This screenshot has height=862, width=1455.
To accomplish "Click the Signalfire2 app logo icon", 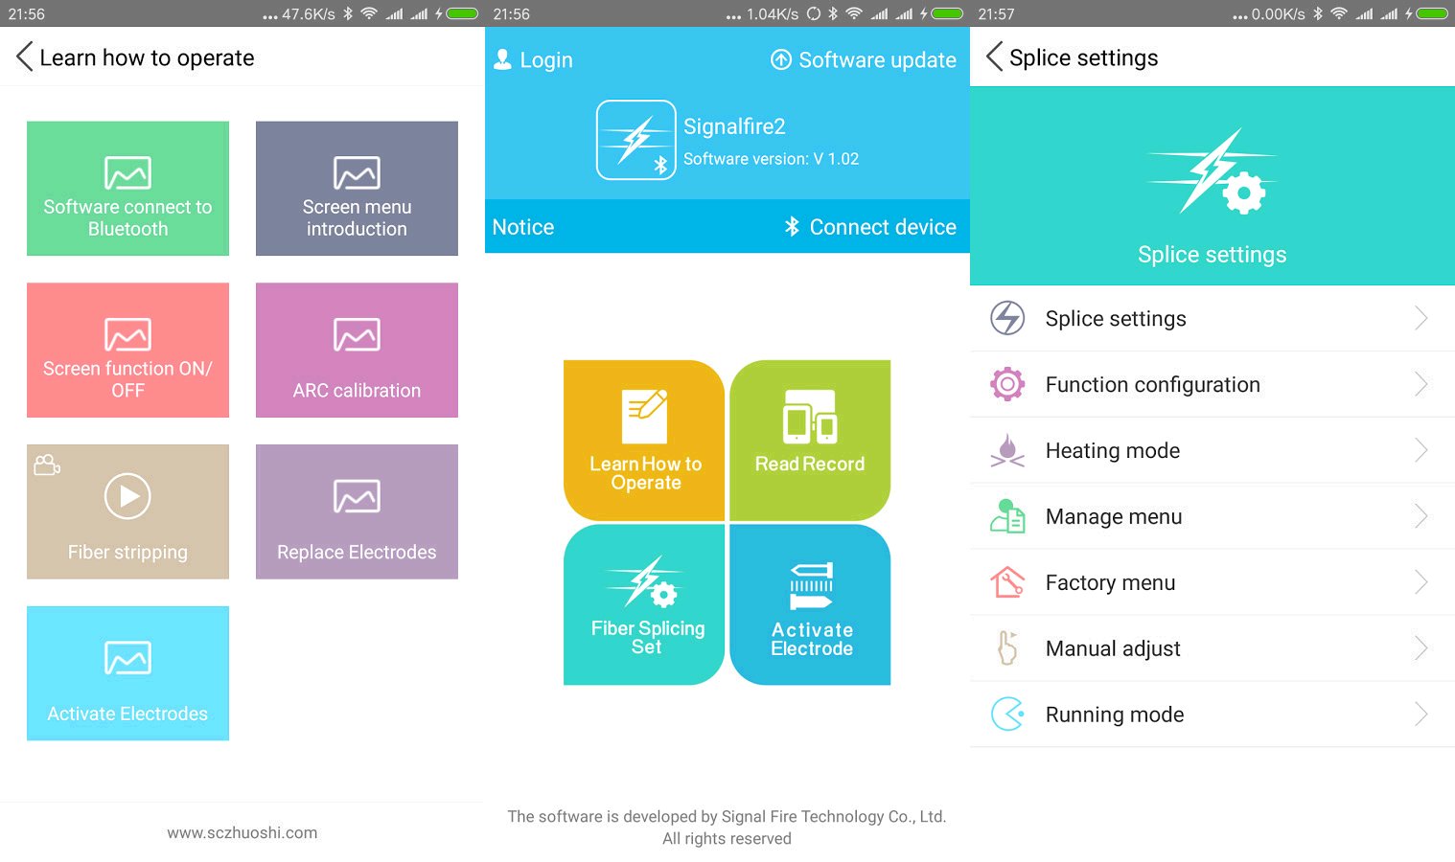I will tap(635, 140).
